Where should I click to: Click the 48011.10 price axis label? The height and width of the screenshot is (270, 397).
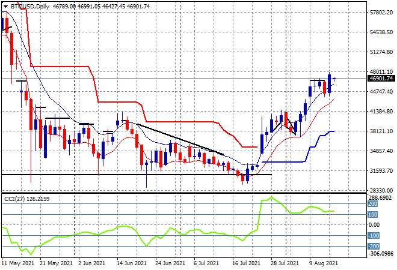(x=381, y=72)
